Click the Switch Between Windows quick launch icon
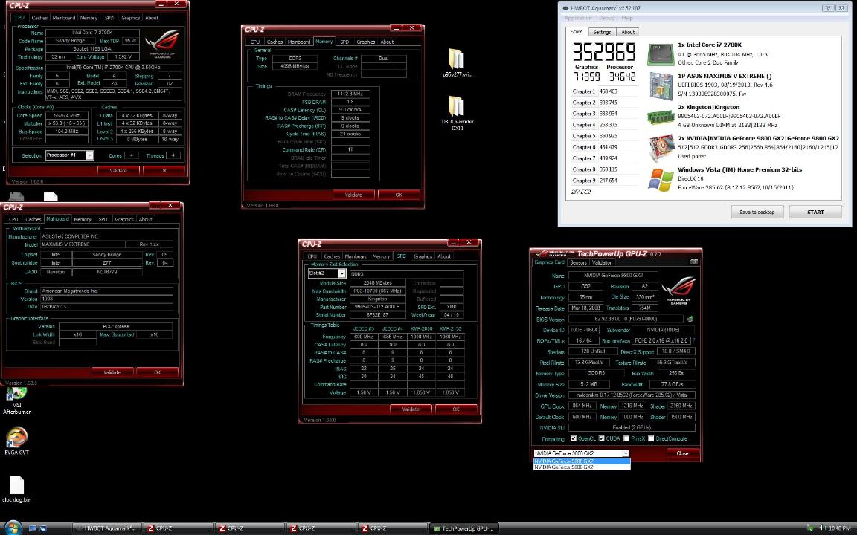Screen dimensions: 857x535 pyautogui.click(x=42, y=528)
